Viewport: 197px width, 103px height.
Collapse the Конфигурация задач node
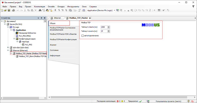[x=14, y=39]
